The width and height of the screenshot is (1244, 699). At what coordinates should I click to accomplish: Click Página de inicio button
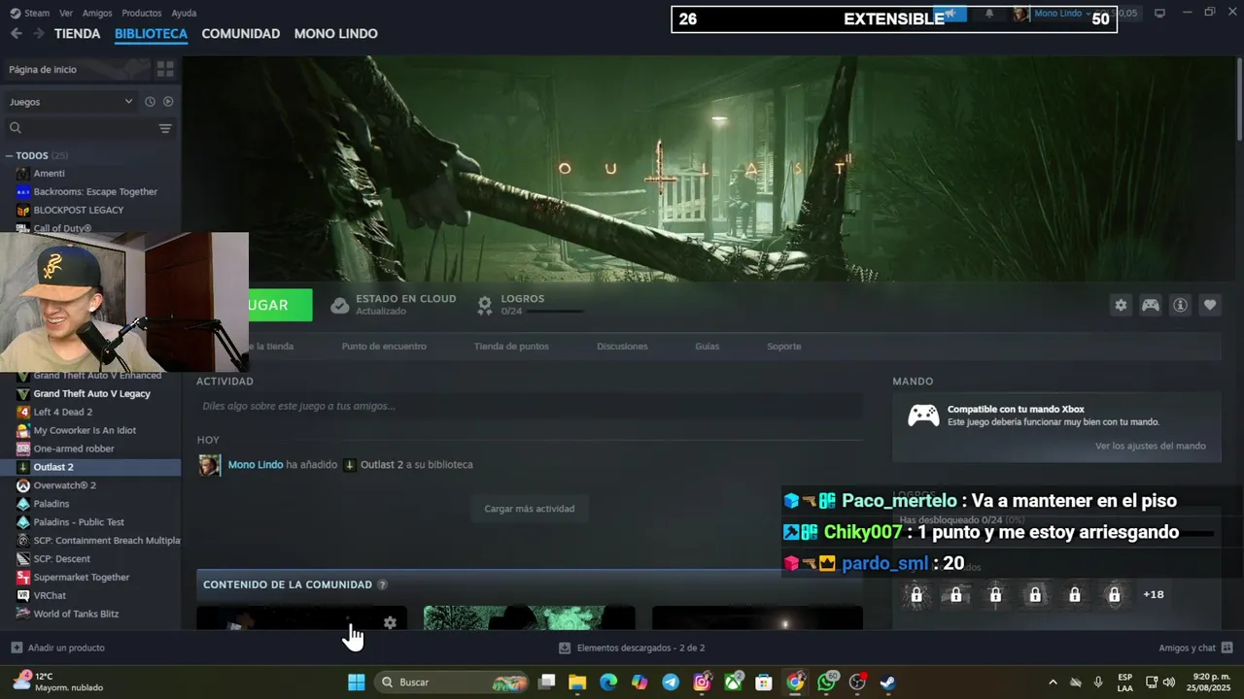tap(76, 69)
